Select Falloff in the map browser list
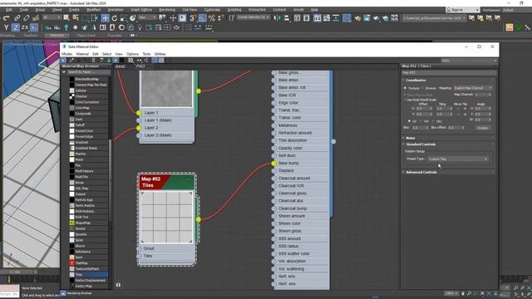 pos(89,125)
